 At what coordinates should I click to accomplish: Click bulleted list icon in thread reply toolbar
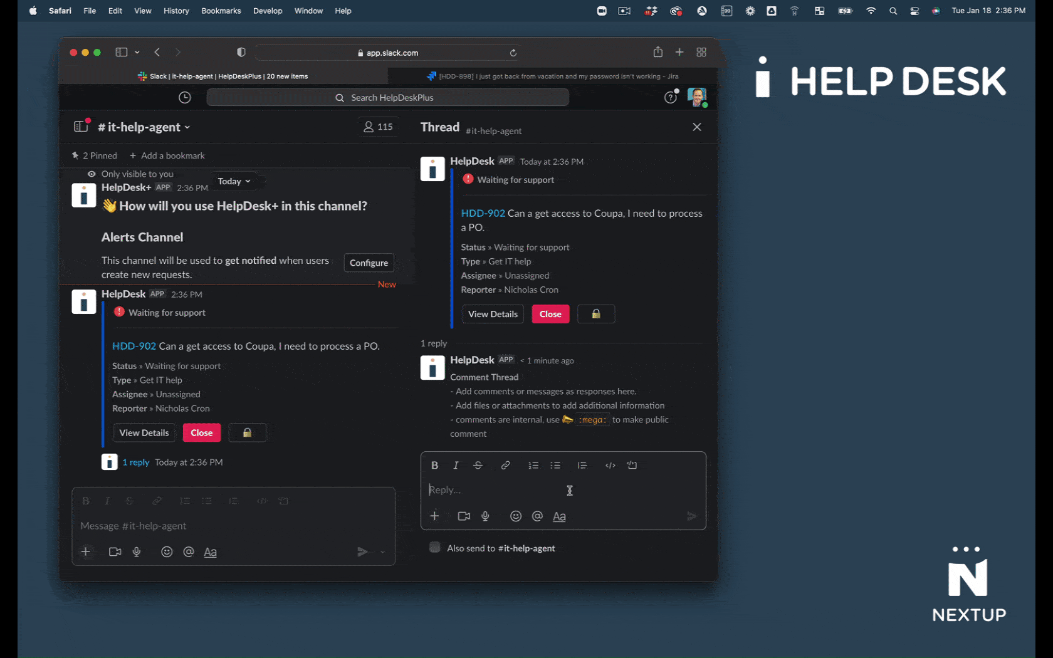pyautogui.click(x=555, y=465)
